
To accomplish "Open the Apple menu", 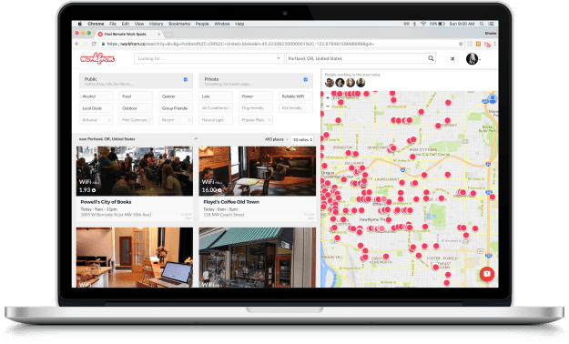I will coord(79,24).
